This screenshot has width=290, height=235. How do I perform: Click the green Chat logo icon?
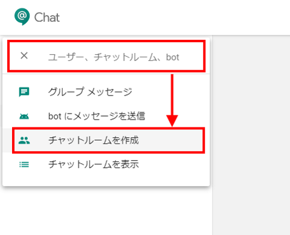22,16
